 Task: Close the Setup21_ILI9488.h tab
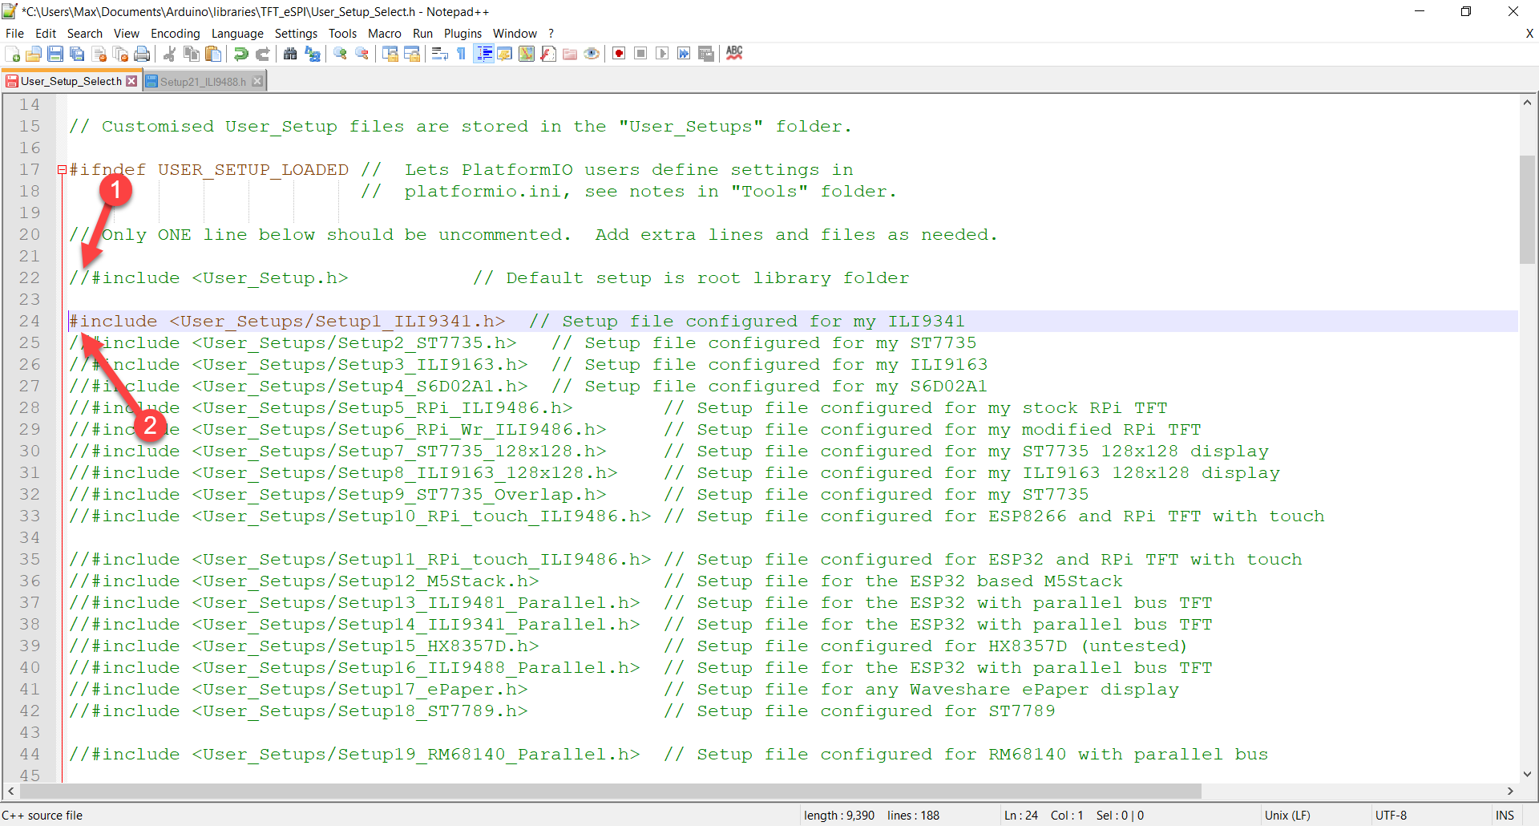click(257, 82)
